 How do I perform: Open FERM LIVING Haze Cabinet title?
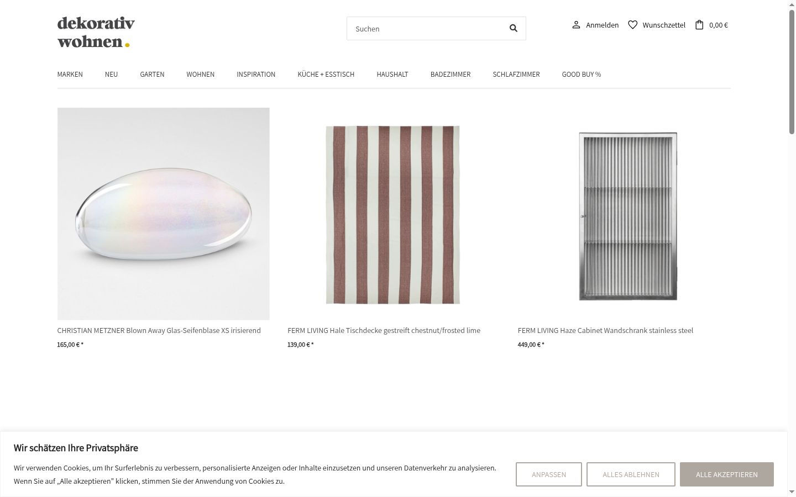click(x=605, y=331)
